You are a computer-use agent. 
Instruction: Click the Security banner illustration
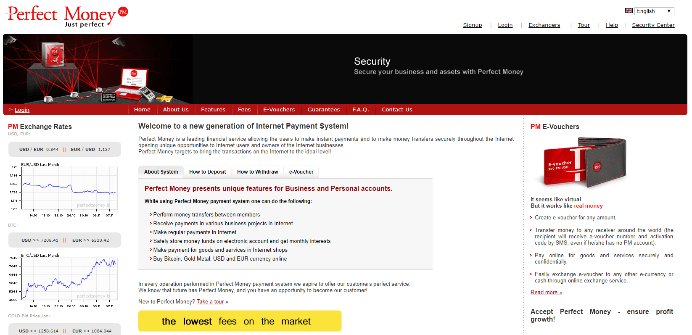click(98, 69)
